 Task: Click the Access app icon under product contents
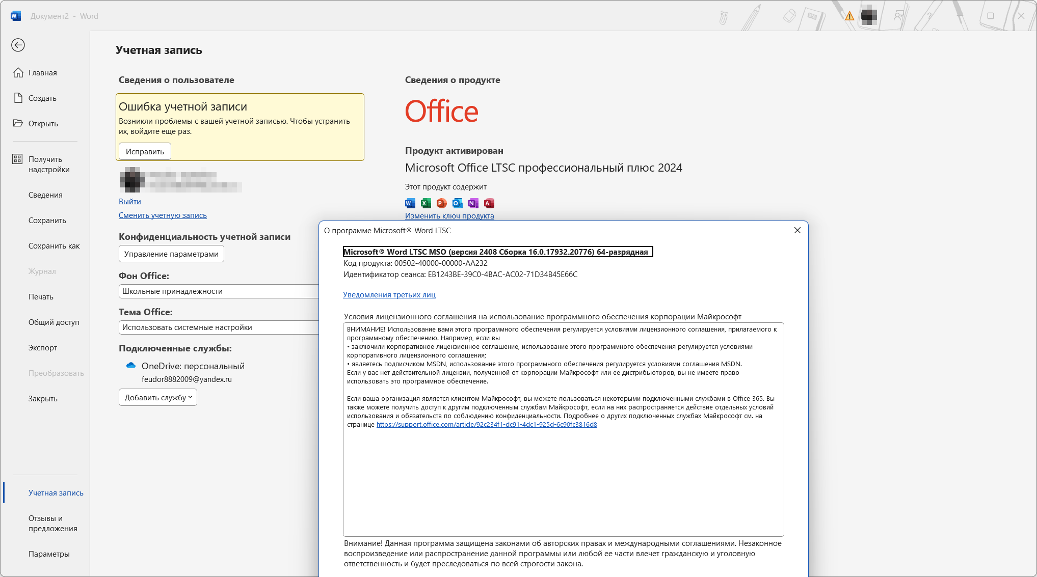(x=489, y=203)
